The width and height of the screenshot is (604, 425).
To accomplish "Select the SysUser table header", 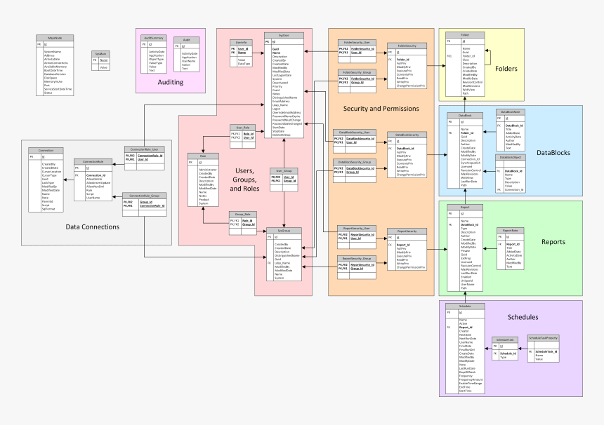I will tap(284, 35).
